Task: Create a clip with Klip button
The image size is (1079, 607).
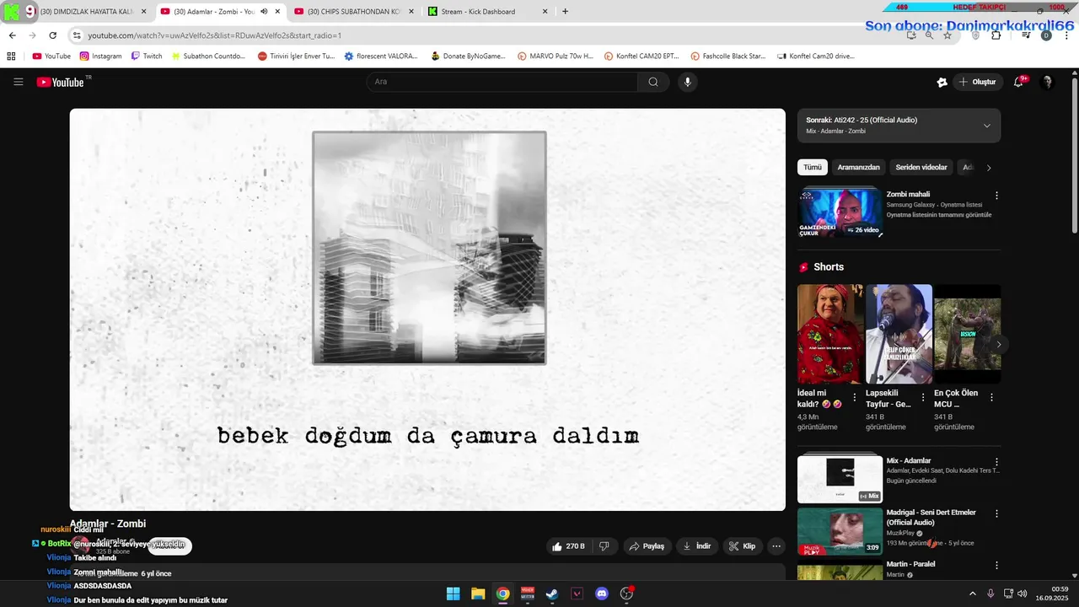Action: coord(742,546)
